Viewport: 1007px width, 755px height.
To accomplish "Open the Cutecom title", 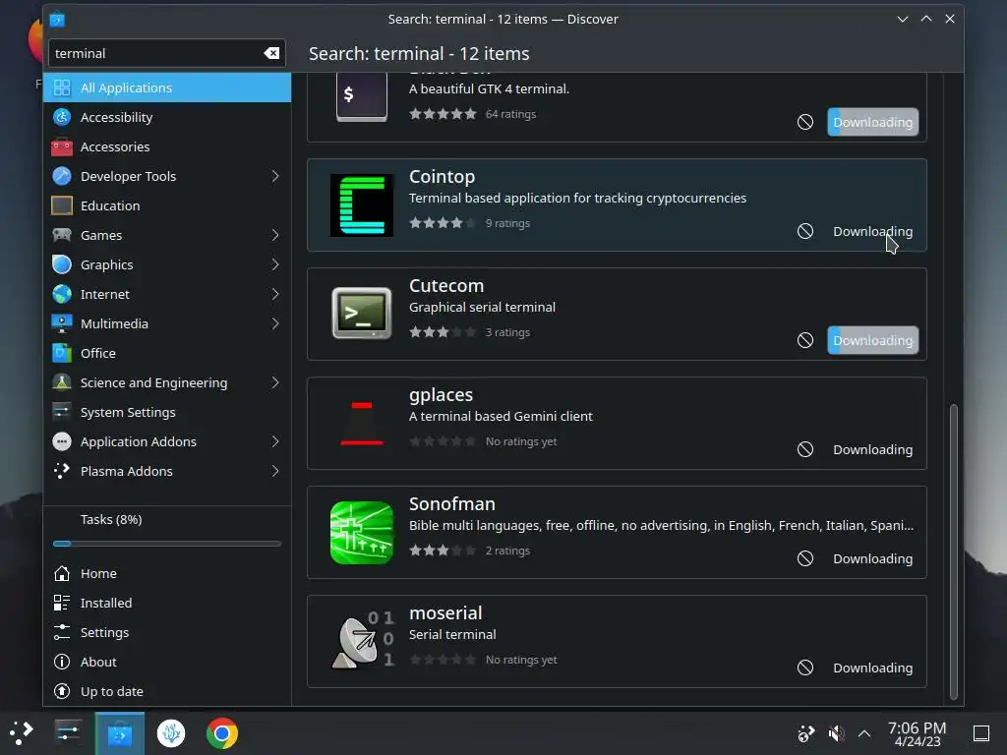I will click(446, 286).
